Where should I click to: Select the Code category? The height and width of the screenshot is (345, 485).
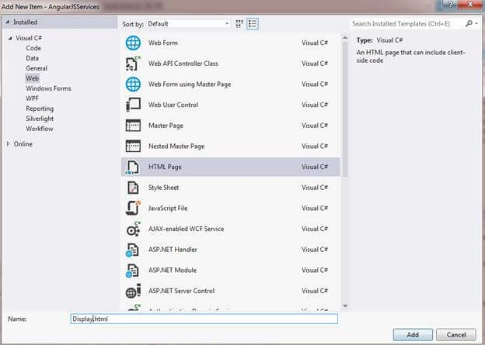33,48
